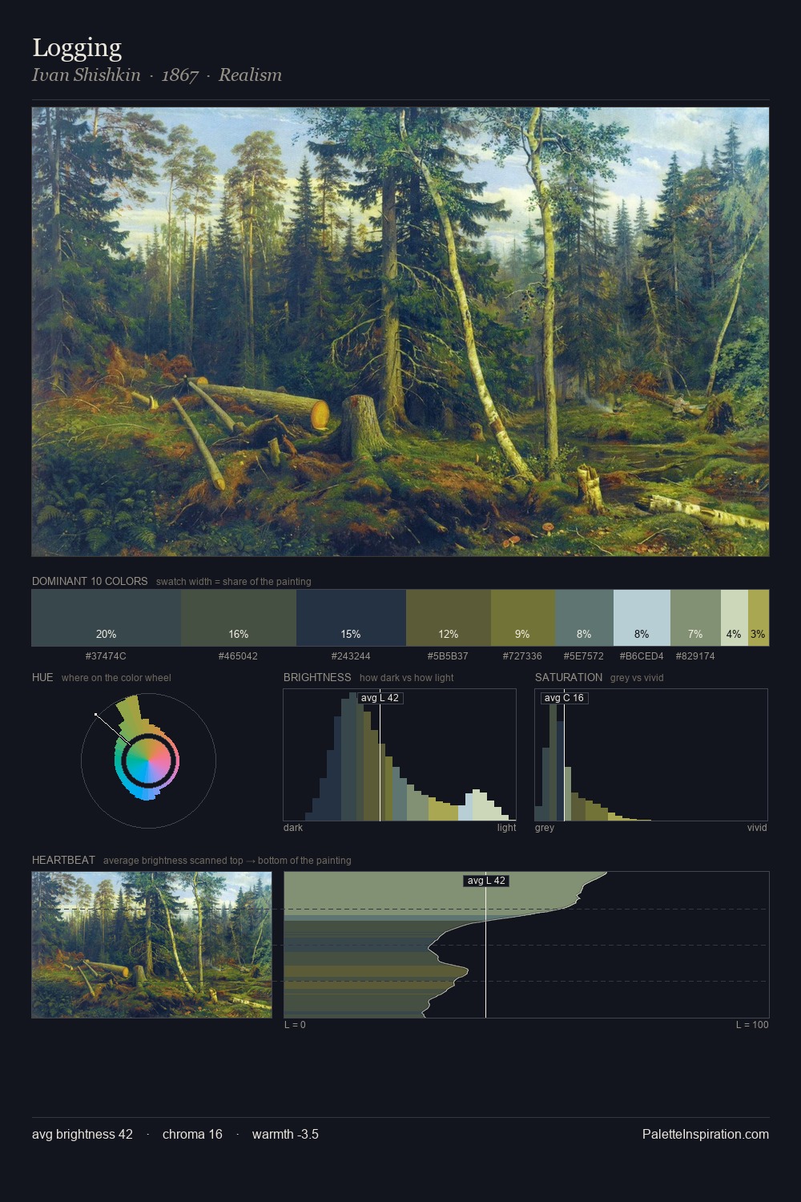The height and width of the screenshot is (1202, 801).
Task: Click hex code #5E7572
Action: (584, 656)
